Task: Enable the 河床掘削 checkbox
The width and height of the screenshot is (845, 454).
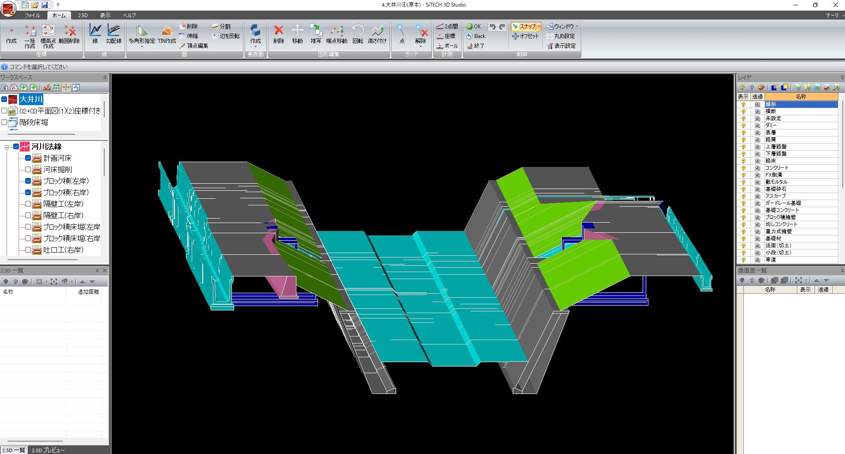Action: click(x=28, y=170)
